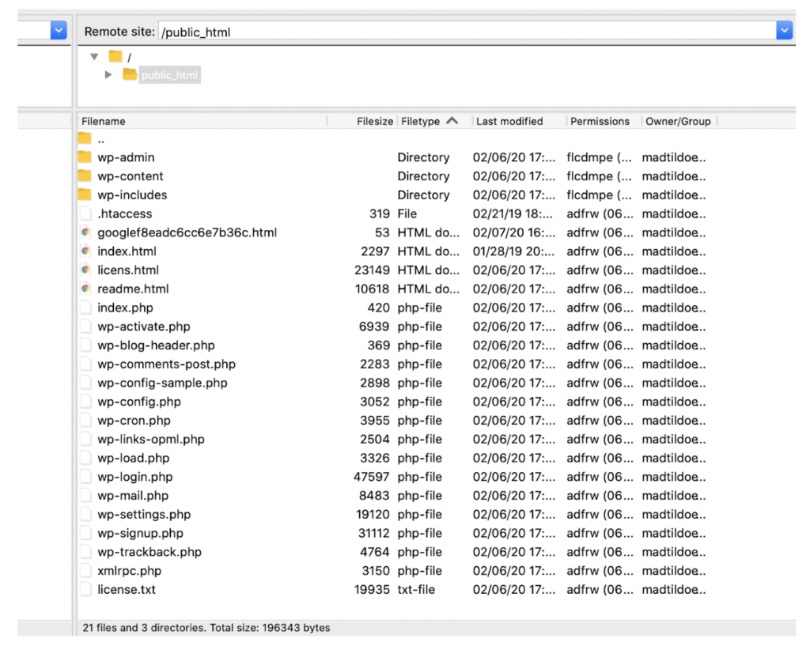This screenshot has width=810, height=646.
Task: Click filesize 23149 of licens.html
Action: 372,270
